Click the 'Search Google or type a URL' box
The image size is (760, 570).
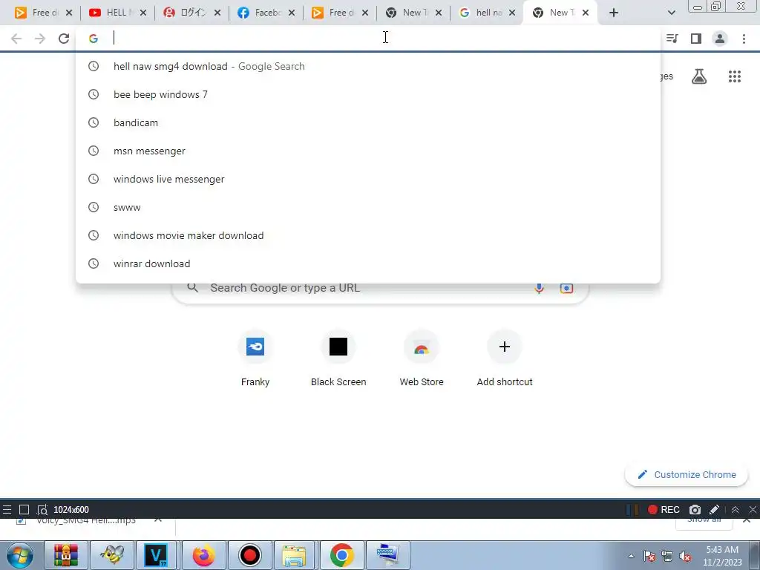click(380, 288)
